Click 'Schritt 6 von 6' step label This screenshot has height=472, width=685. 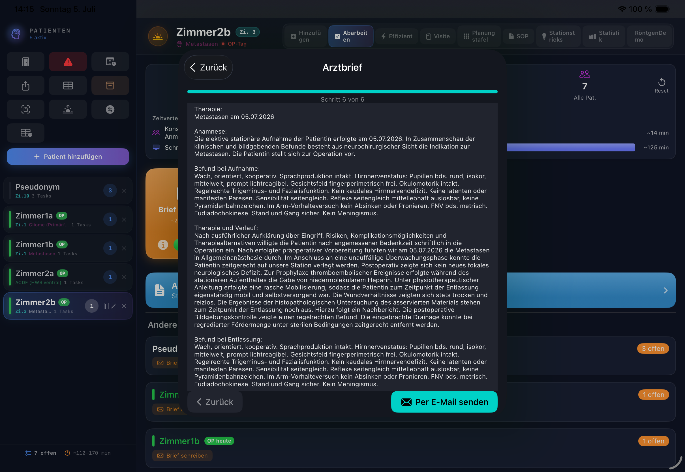342,99
